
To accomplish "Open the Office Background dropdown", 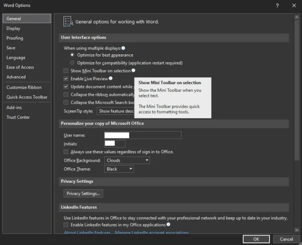I will coord(127,160).
